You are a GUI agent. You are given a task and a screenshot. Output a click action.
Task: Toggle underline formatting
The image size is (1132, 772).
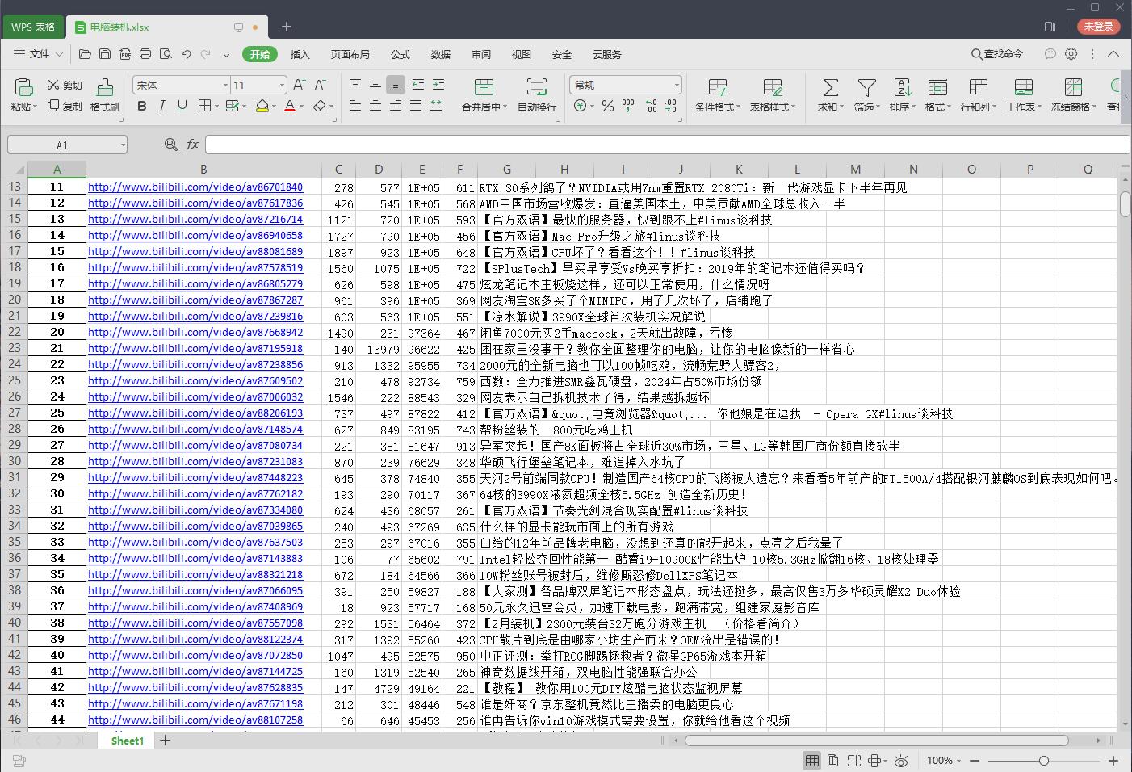181,106
